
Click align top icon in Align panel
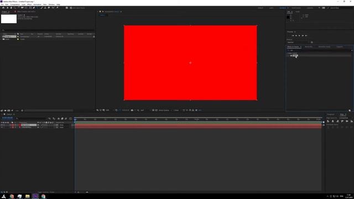(342, 121)
